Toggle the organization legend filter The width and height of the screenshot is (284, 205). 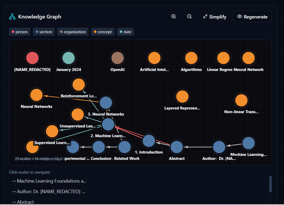click(x=73, y=32)
